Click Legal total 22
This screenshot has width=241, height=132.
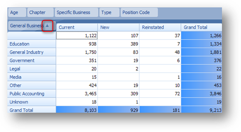click(x=202, y=69)
